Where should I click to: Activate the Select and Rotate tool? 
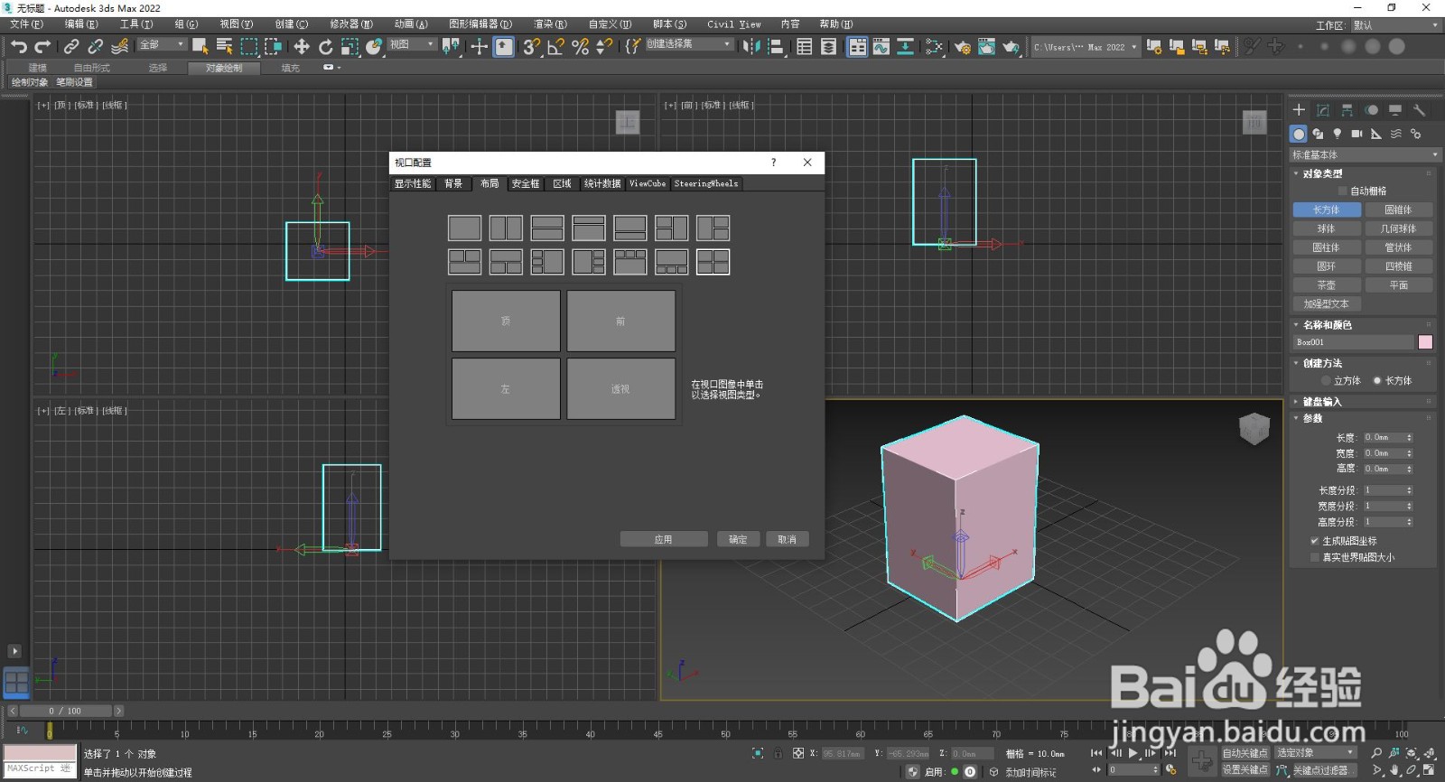[x=325, y=46]
